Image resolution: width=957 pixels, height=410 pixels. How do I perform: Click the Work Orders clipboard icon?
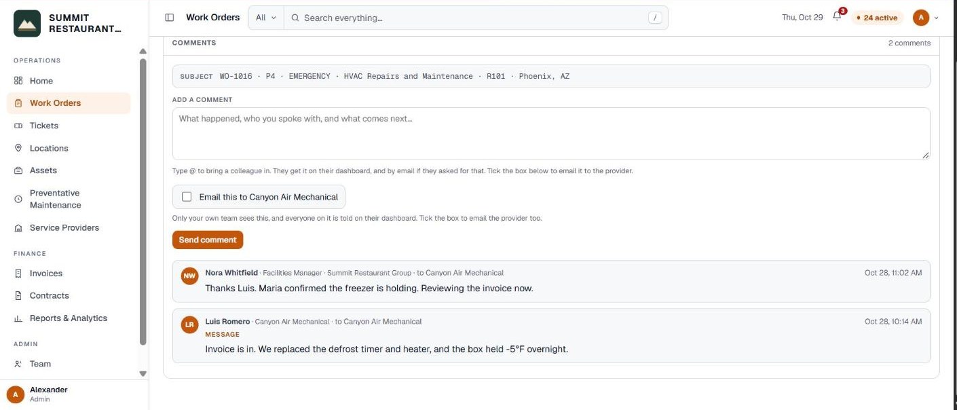coord(18,103)
